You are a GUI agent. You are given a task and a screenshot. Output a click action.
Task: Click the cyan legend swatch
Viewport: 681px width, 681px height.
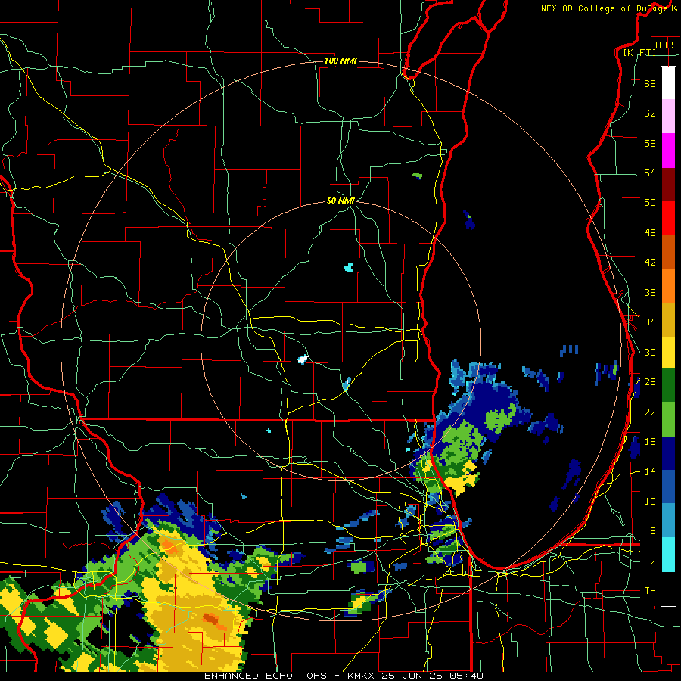tap(668, 555)
